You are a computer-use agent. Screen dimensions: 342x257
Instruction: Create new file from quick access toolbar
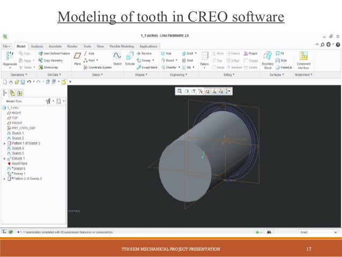(x=5, y=82)
